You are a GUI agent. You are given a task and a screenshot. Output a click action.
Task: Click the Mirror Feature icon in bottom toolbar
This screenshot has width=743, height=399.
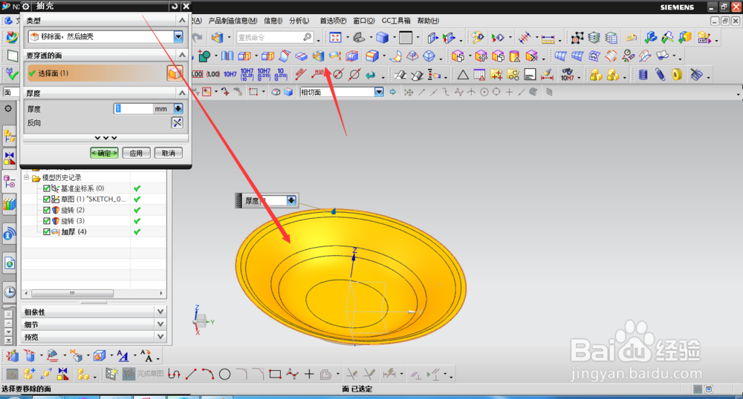tap(62, 375)
